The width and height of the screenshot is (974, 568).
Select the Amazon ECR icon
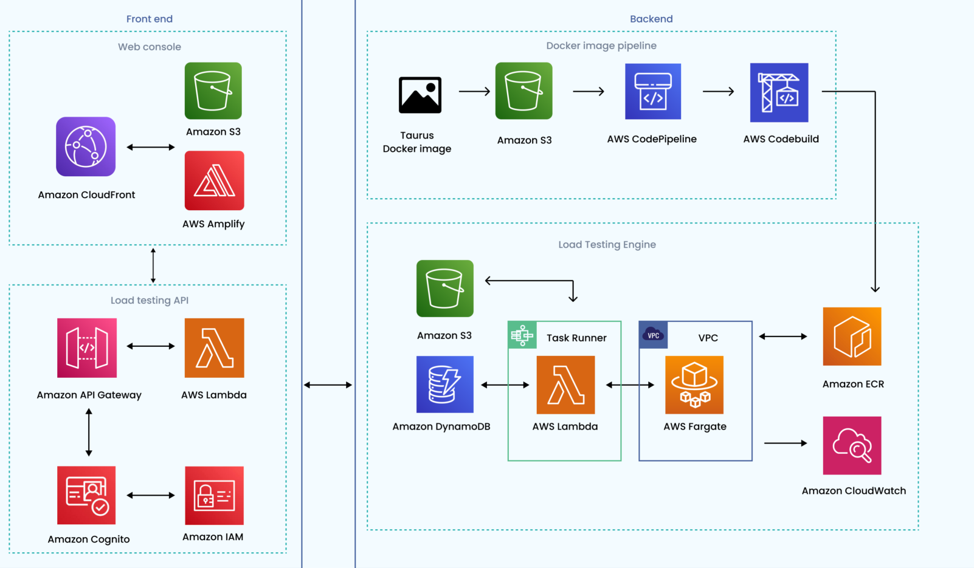click(852, 337)
